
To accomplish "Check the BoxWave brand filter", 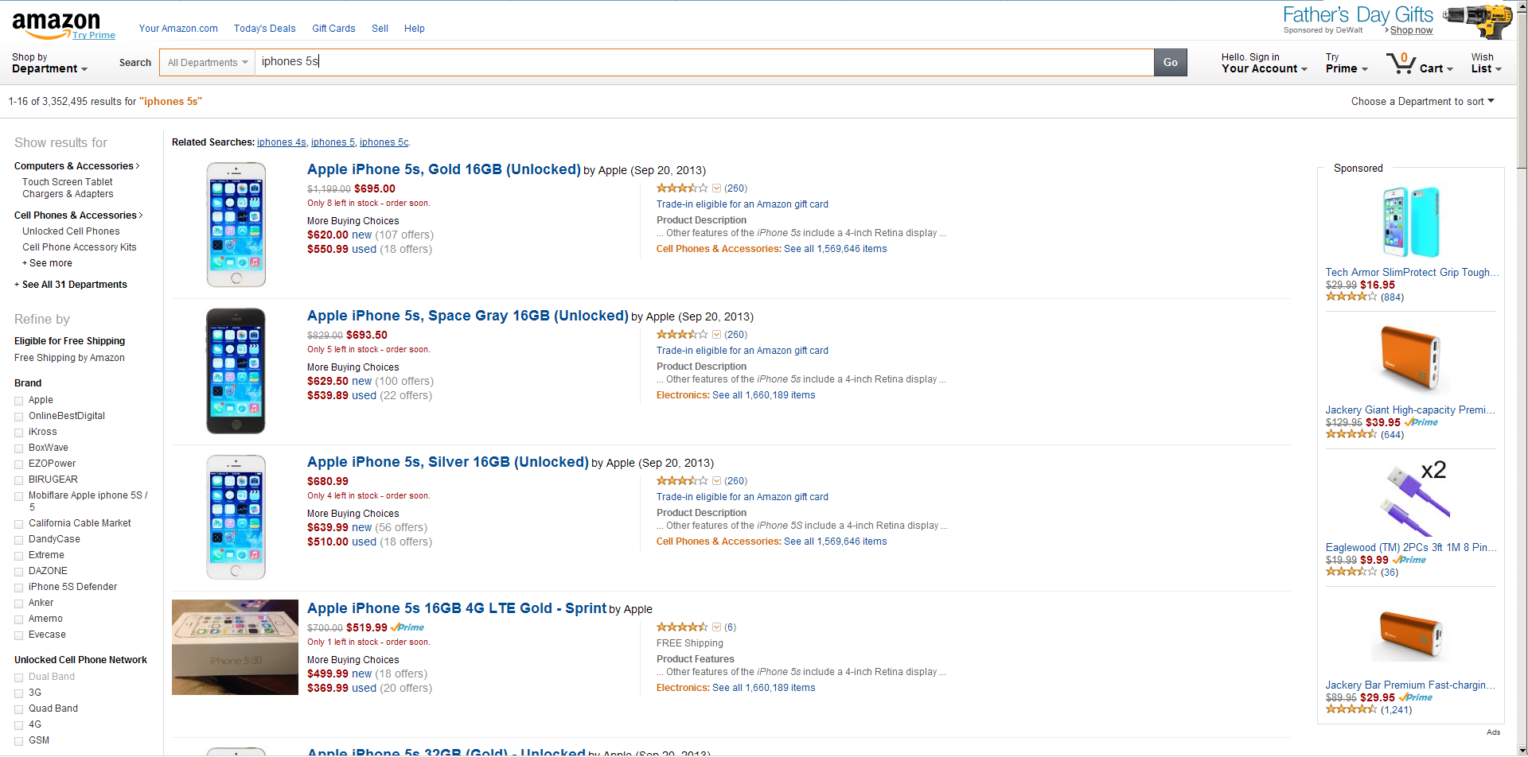I will point(19,448).
